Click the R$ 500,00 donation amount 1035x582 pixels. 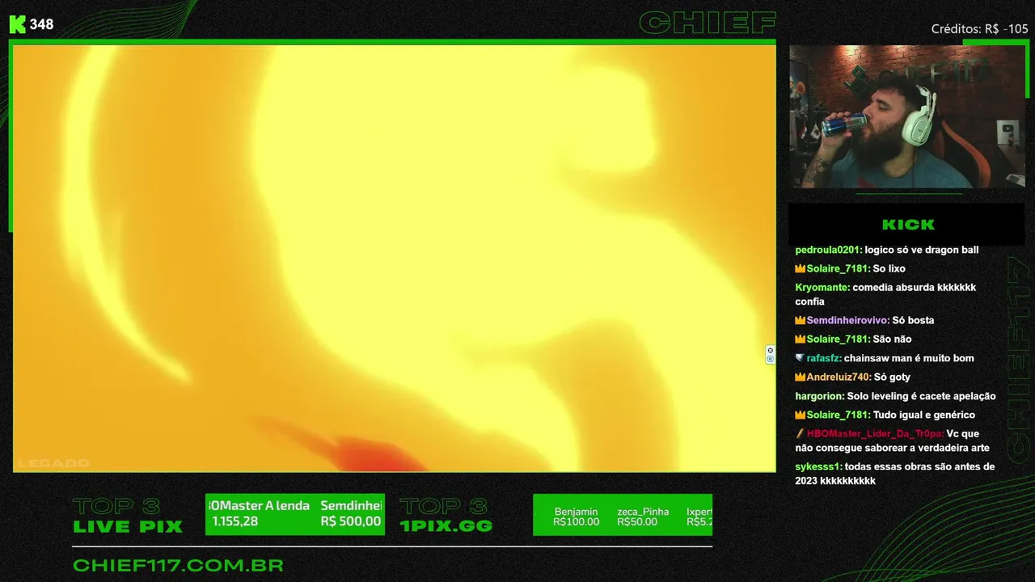click(x=351, y=521)
